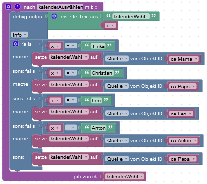Edit the text field 'kalenderWahl :'
Viewport: 207px width, 184px height.
(x=131, y=16)
